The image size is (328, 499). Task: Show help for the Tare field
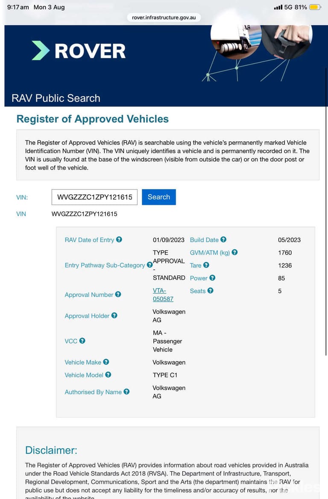tap(206, 265)
